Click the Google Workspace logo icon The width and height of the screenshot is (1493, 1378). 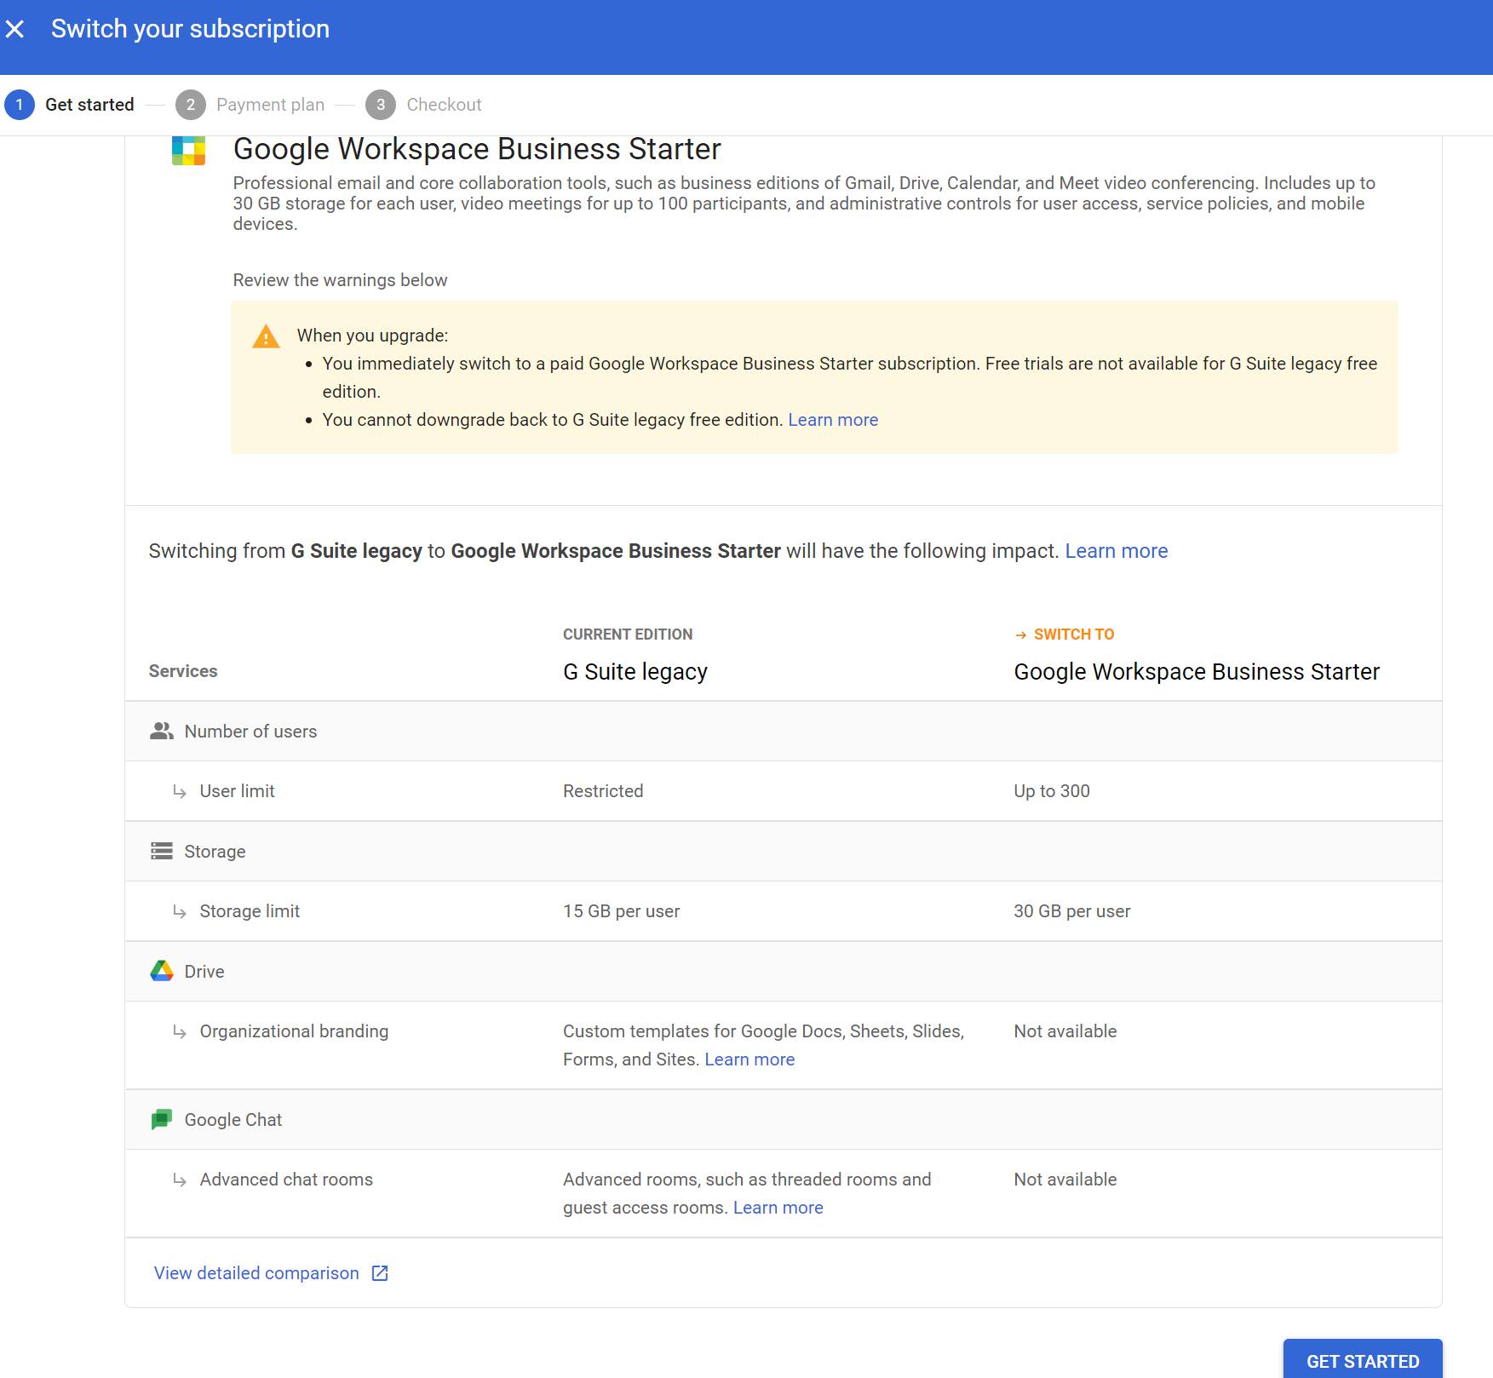[188, 151]
